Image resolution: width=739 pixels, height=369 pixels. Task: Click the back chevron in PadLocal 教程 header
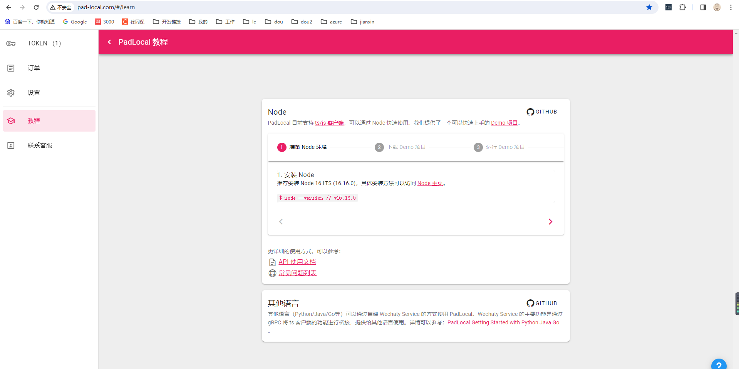[109, 42]
